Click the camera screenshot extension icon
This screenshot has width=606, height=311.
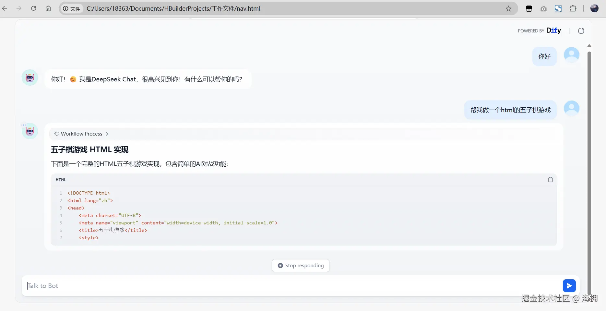pyautogui.click(x=543, y=9)
